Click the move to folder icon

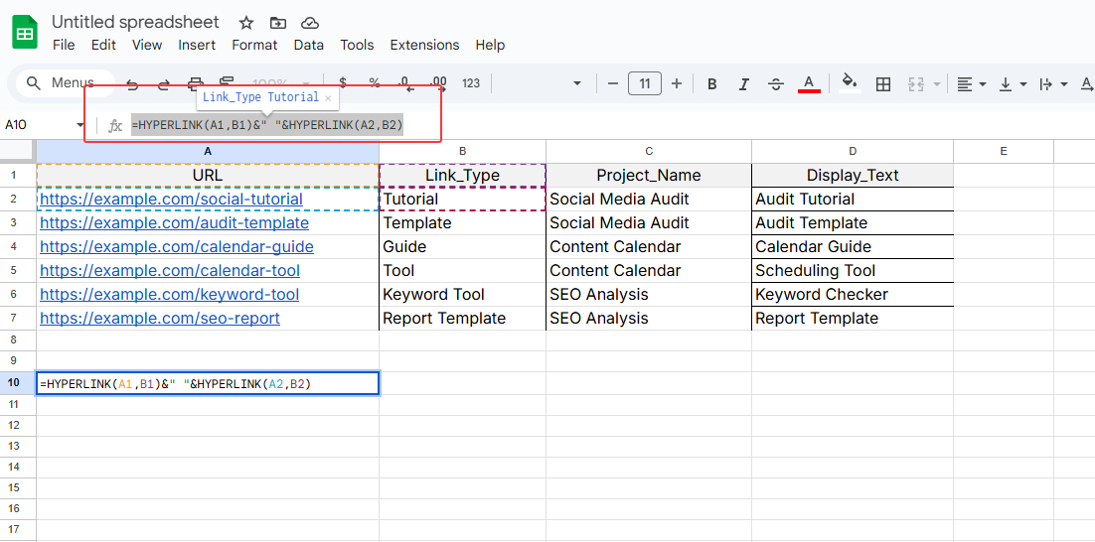point(278,23)
